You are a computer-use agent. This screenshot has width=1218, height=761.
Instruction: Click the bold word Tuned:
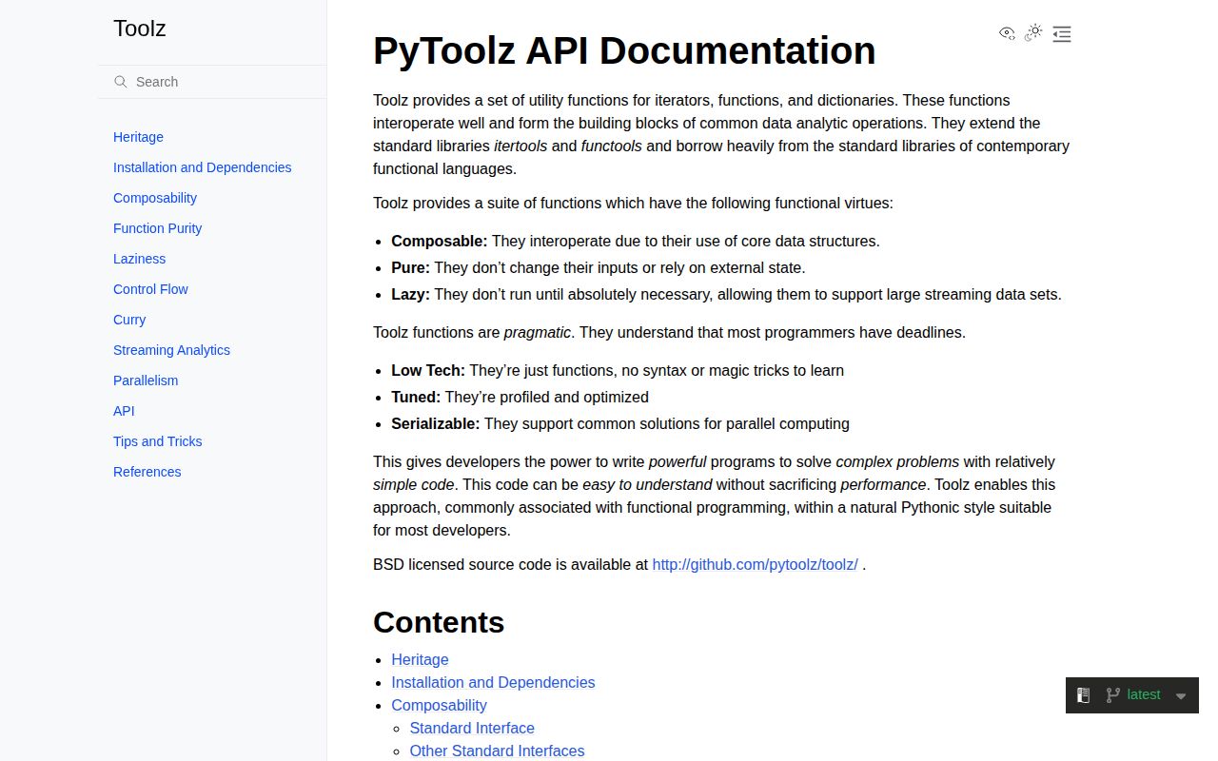coord(416,397)
